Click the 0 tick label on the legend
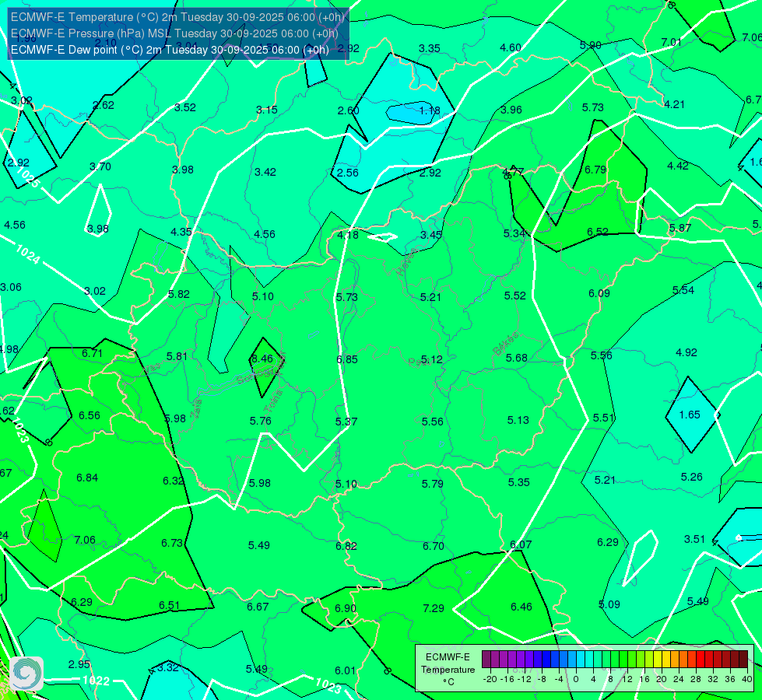The image size is (762, 700). click(576, 679)
